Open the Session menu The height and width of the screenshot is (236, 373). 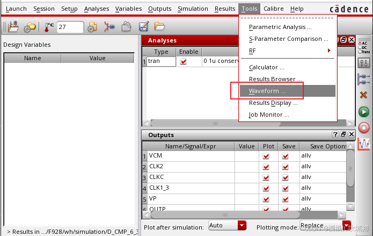tap(44, 9)
